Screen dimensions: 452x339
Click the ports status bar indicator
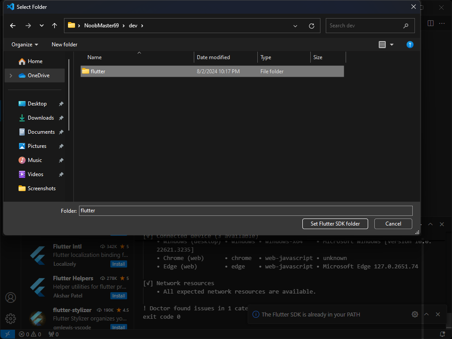point(53,335)
